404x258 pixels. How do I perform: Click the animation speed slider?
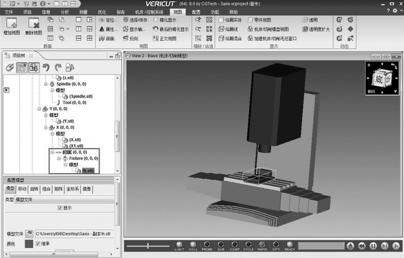tap(148, 246)
